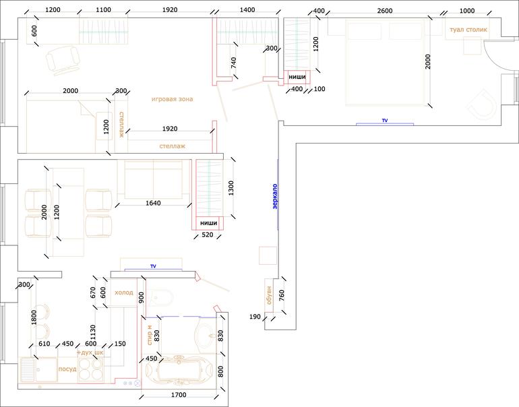This screenshot has height=407, width=519.
Task: Select the 'туал столик' label
Action: (468, 30)
